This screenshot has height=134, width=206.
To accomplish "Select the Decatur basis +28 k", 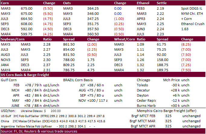I will pyautogui.click(x=175, y=90).
